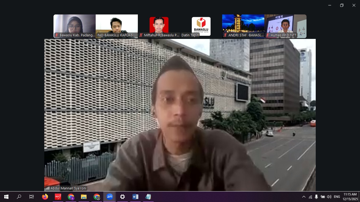This screenshot has height=202, width=360.
Task: Expand hidden icons in the system tray
Action: [x=304, y=196]
